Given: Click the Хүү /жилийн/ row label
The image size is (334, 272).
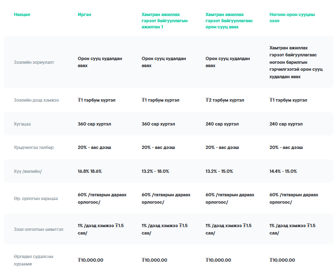Looking at the screenshot, I should pos(28,171).
